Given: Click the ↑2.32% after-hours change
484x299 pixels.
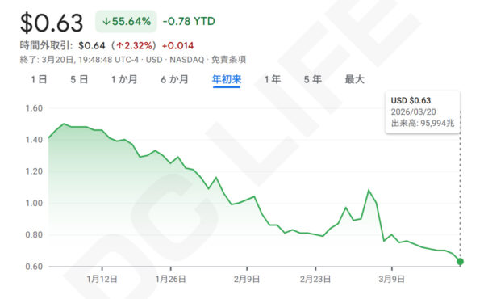Looking at the screenshot, I should (x=135, y=46).
